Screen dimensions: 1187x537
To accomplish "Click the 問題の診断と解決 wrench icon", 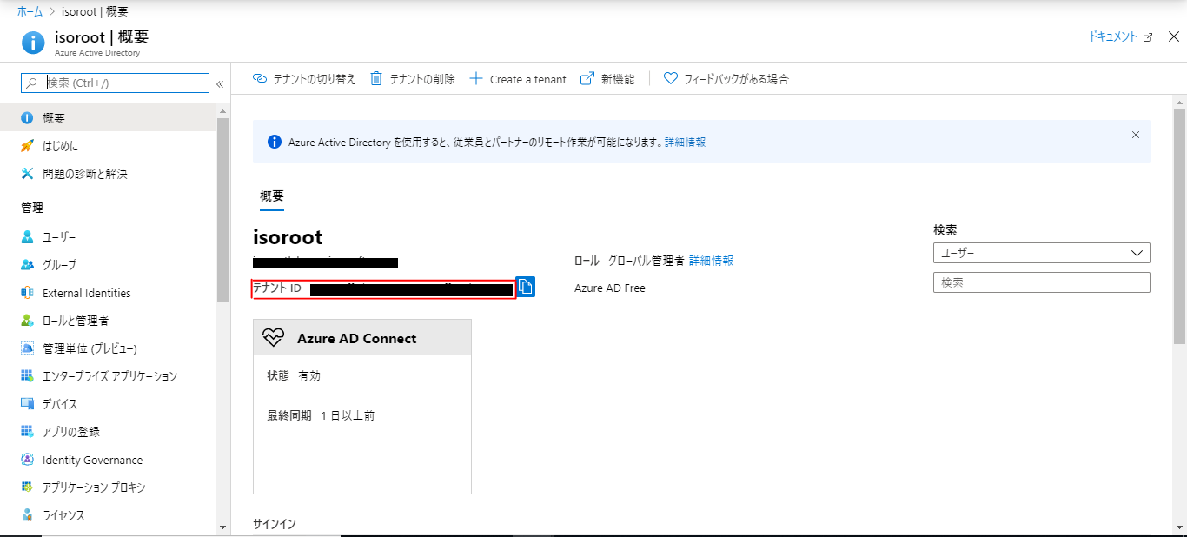I will coord(27,174).
